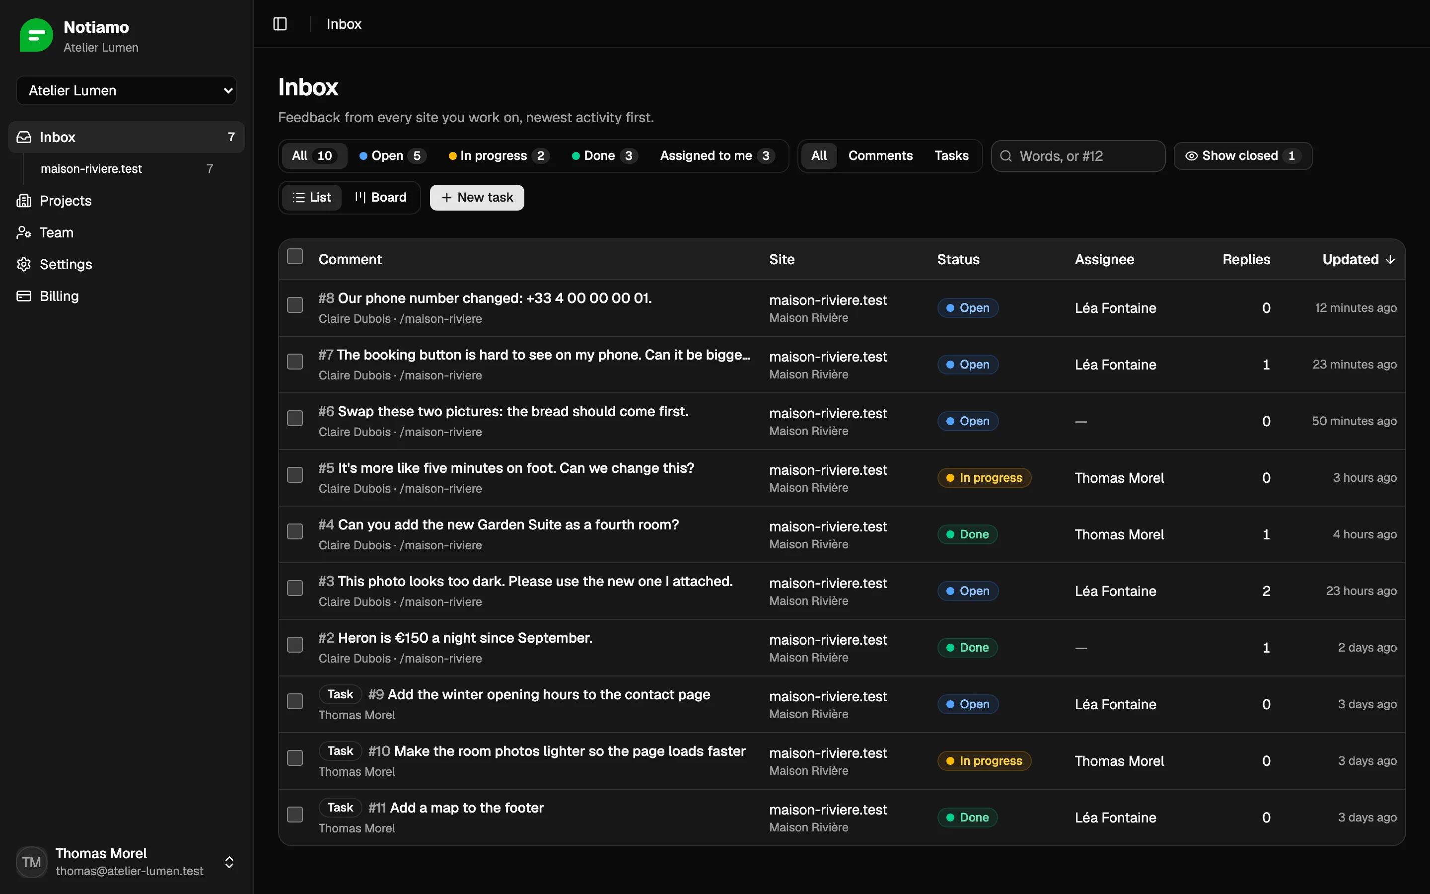This screenshot has height=894, width=1430.
Task: Filter by Open status tab
Action: pyautogui.click(x=392, y=156)
